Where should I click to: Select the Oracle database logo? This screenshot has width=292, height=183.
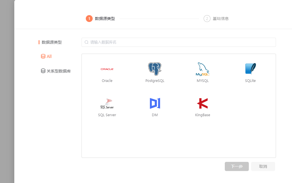coord(107,69)
